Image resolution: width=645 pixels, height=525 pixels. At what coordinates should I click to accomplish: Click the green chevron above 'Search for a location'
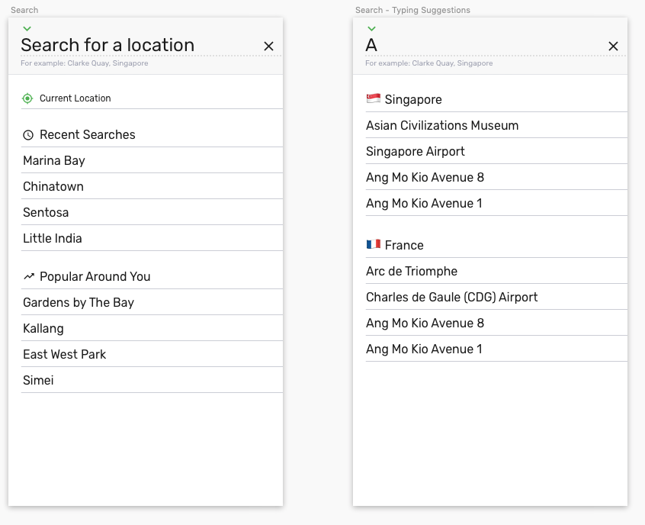point(27,29)
